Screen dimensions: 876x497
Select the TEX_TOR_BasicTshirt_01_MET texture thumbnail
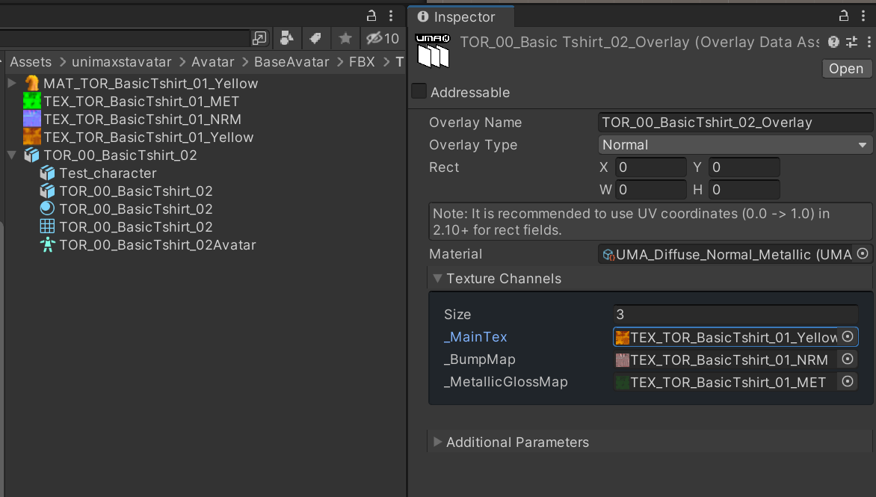tap(32, 101)
